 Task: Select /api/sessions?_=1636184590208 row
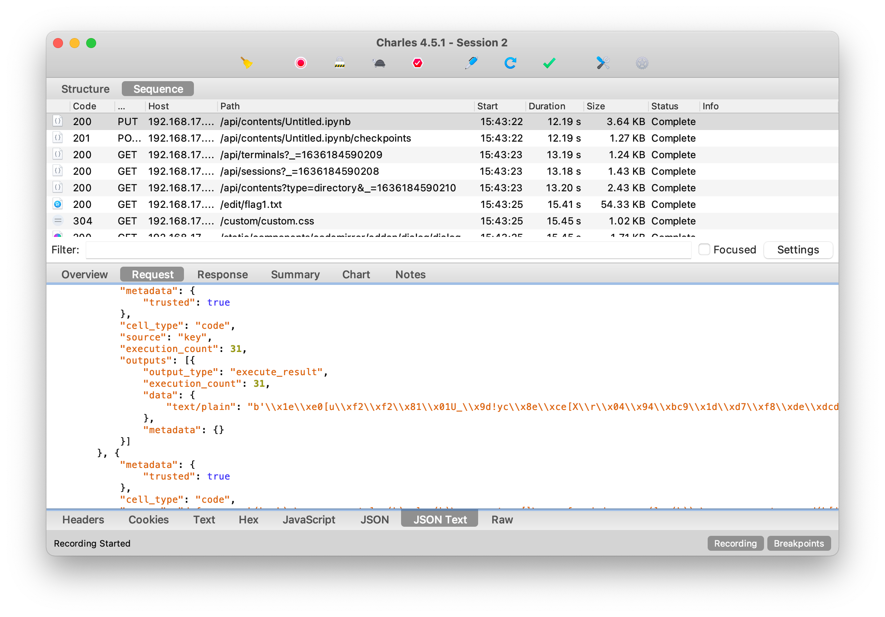click(x=442, y=171)
